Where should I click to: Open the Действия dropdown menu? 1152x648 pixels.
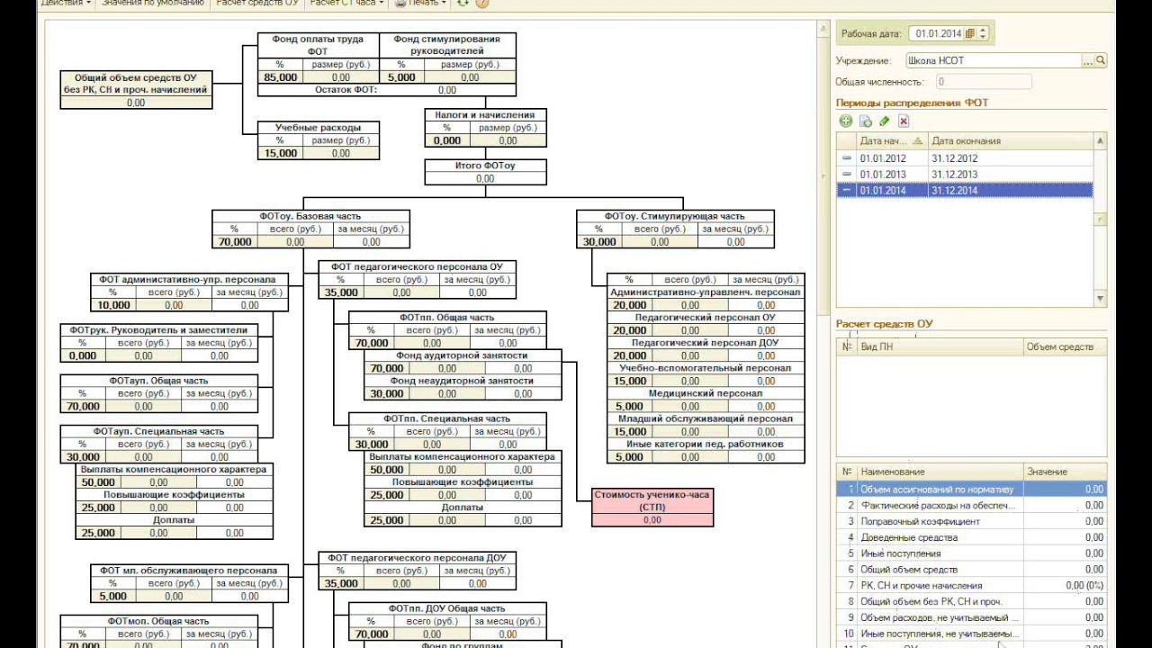click(67, 3)
